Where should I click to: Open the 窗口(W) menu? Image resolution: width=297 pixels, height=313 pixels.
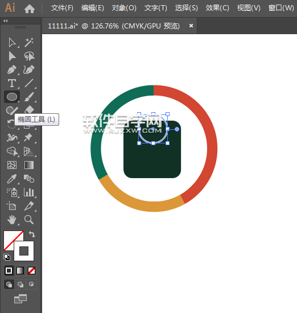pyautogui.click(x=281, y=8)
